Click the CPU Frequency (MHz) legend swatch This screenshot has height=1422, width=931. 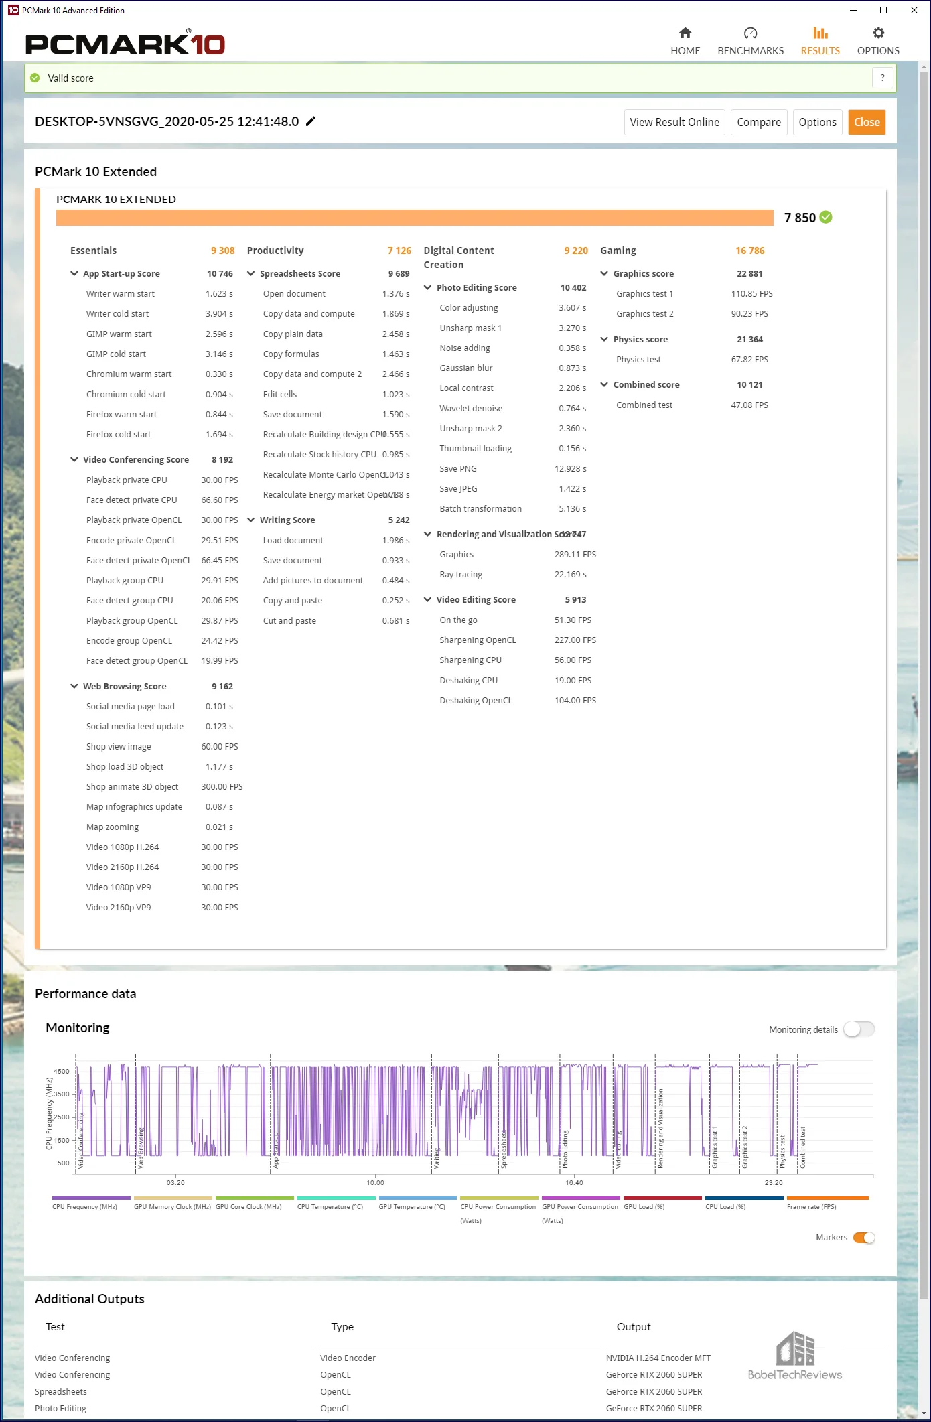point(91,1198)
